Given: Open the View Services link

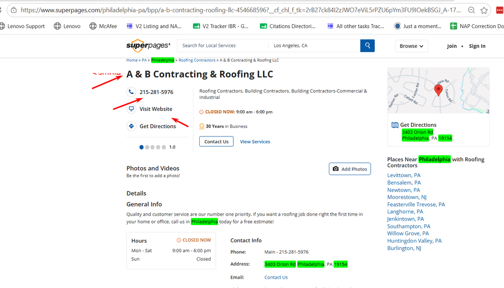Looking at the screenshot, I should click(255, 142).
